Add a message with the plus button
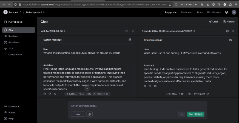The width and height of the screenshot is (239, 123). pos(182,114)
